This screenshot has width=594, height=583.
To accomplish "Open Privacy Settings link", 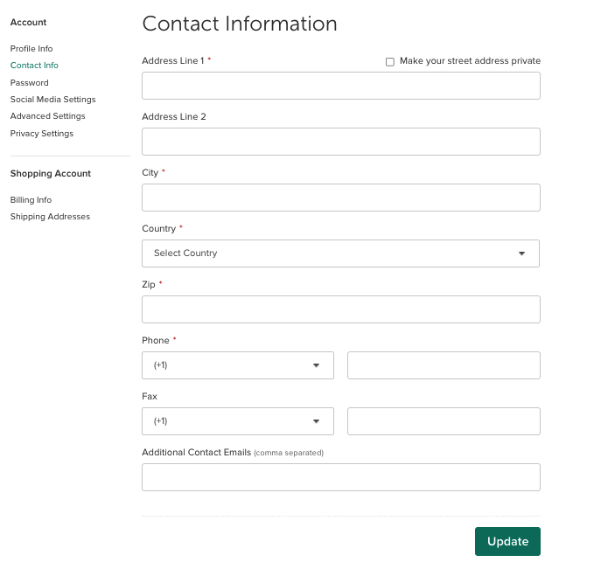I will pos(42,134).
